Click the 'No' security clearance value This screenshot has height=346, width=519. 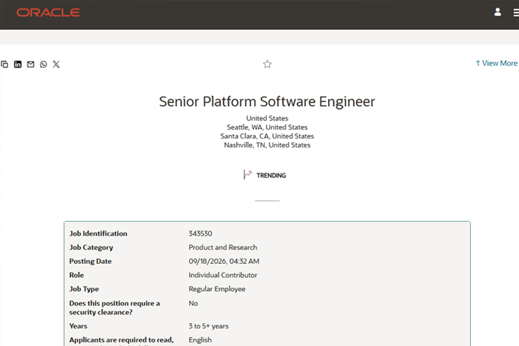pos(193,303)
